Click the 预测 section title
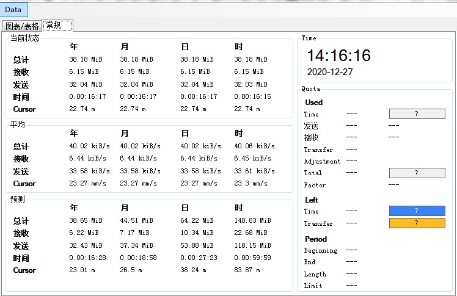 tap(17, 200)
